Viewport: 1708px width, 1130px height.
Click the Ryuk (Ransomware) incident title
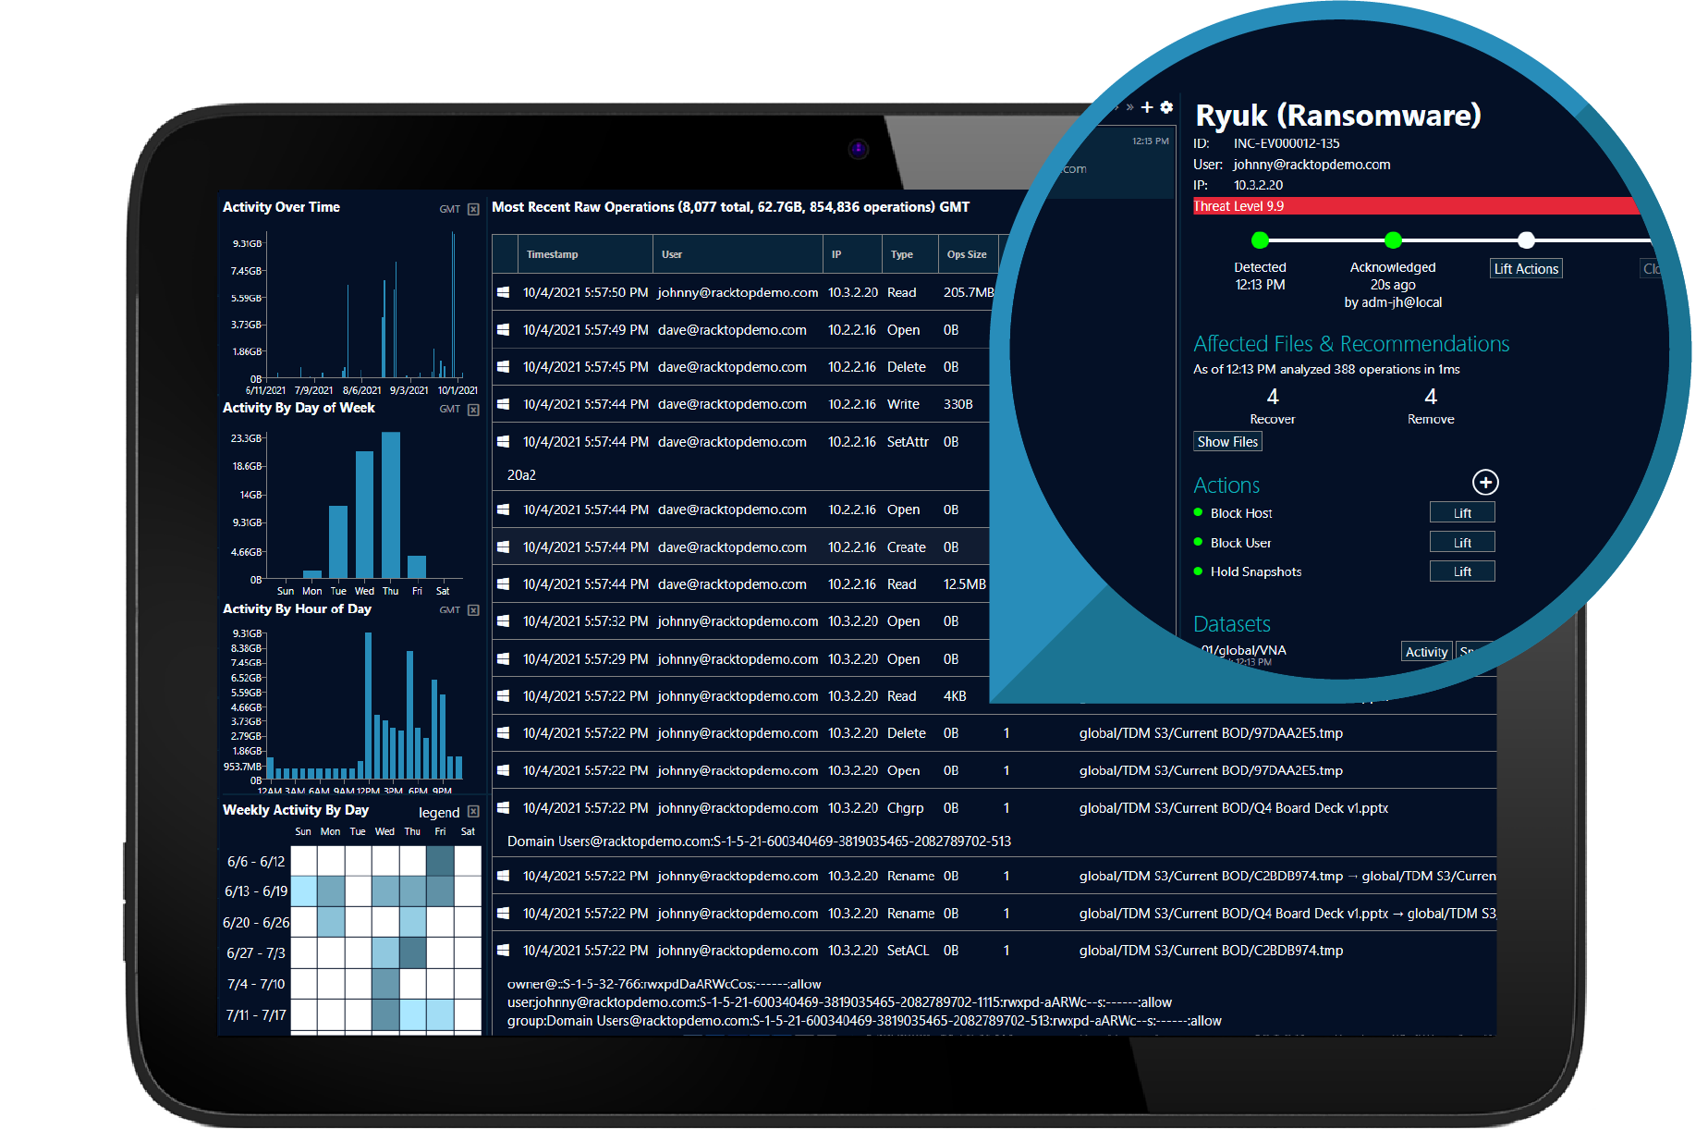(1337, 116)
